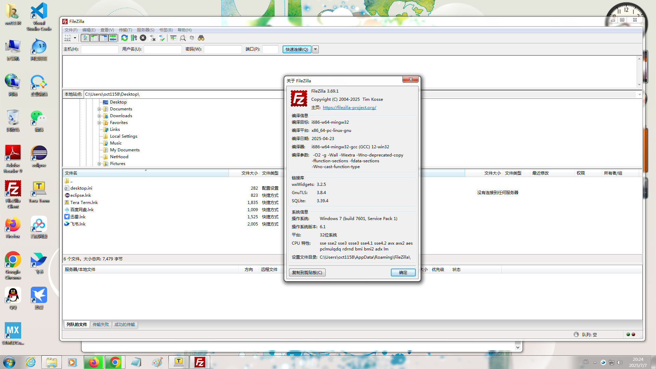
Task: Sort local files by 文件大小 column header
Action: 244,173
